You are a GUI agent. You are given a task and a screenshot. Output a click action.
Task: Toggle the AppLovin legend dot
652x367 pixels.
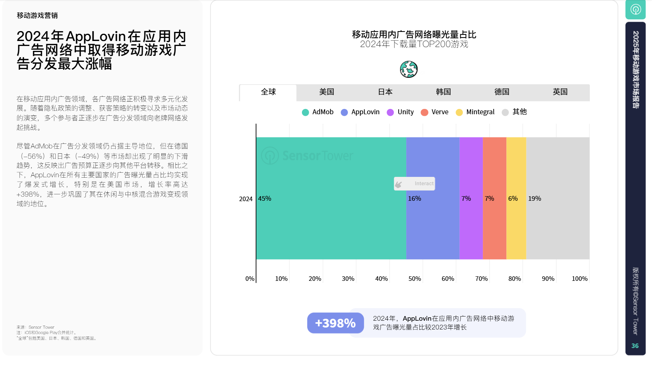[344, 112]
